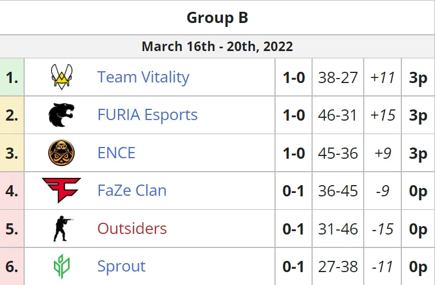Click the Outsiders soldier silhouette icon

[63, 228]
